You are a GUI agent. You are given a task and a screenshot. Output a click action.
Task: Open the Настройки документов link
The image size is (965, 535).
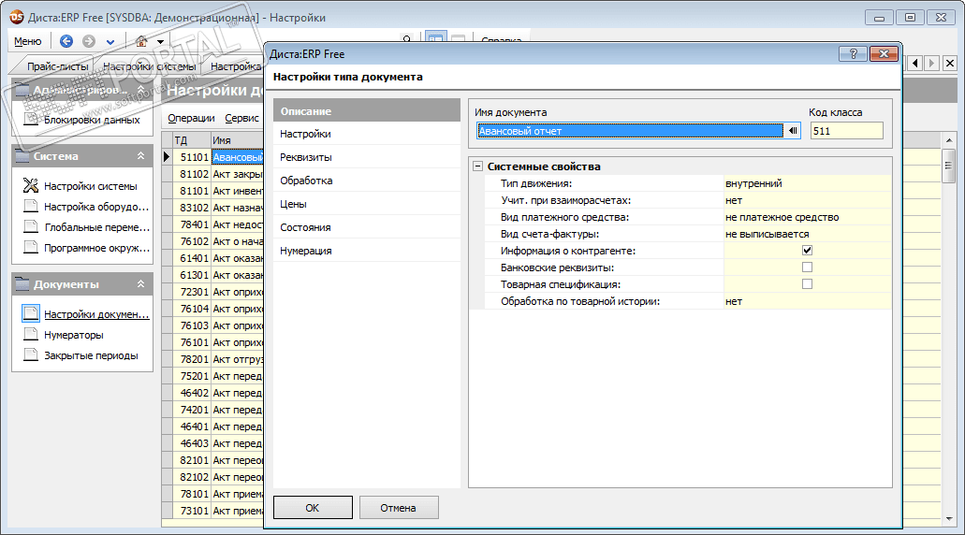coord(96,314)
